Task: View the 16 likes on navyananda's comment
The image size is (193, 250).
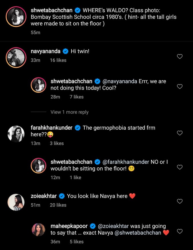Action: click(x=58, y=60)
